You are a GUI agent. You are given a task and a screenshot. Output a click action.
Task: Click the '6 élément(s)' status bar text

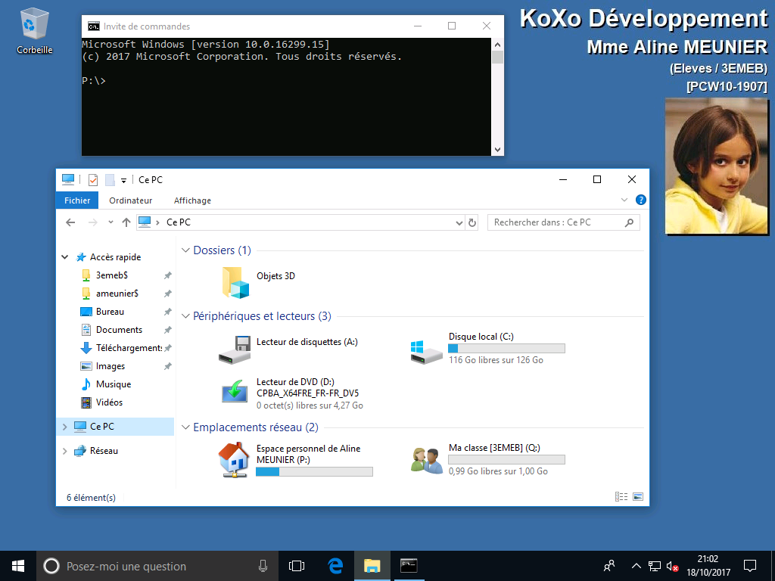[x=92, y=498]
